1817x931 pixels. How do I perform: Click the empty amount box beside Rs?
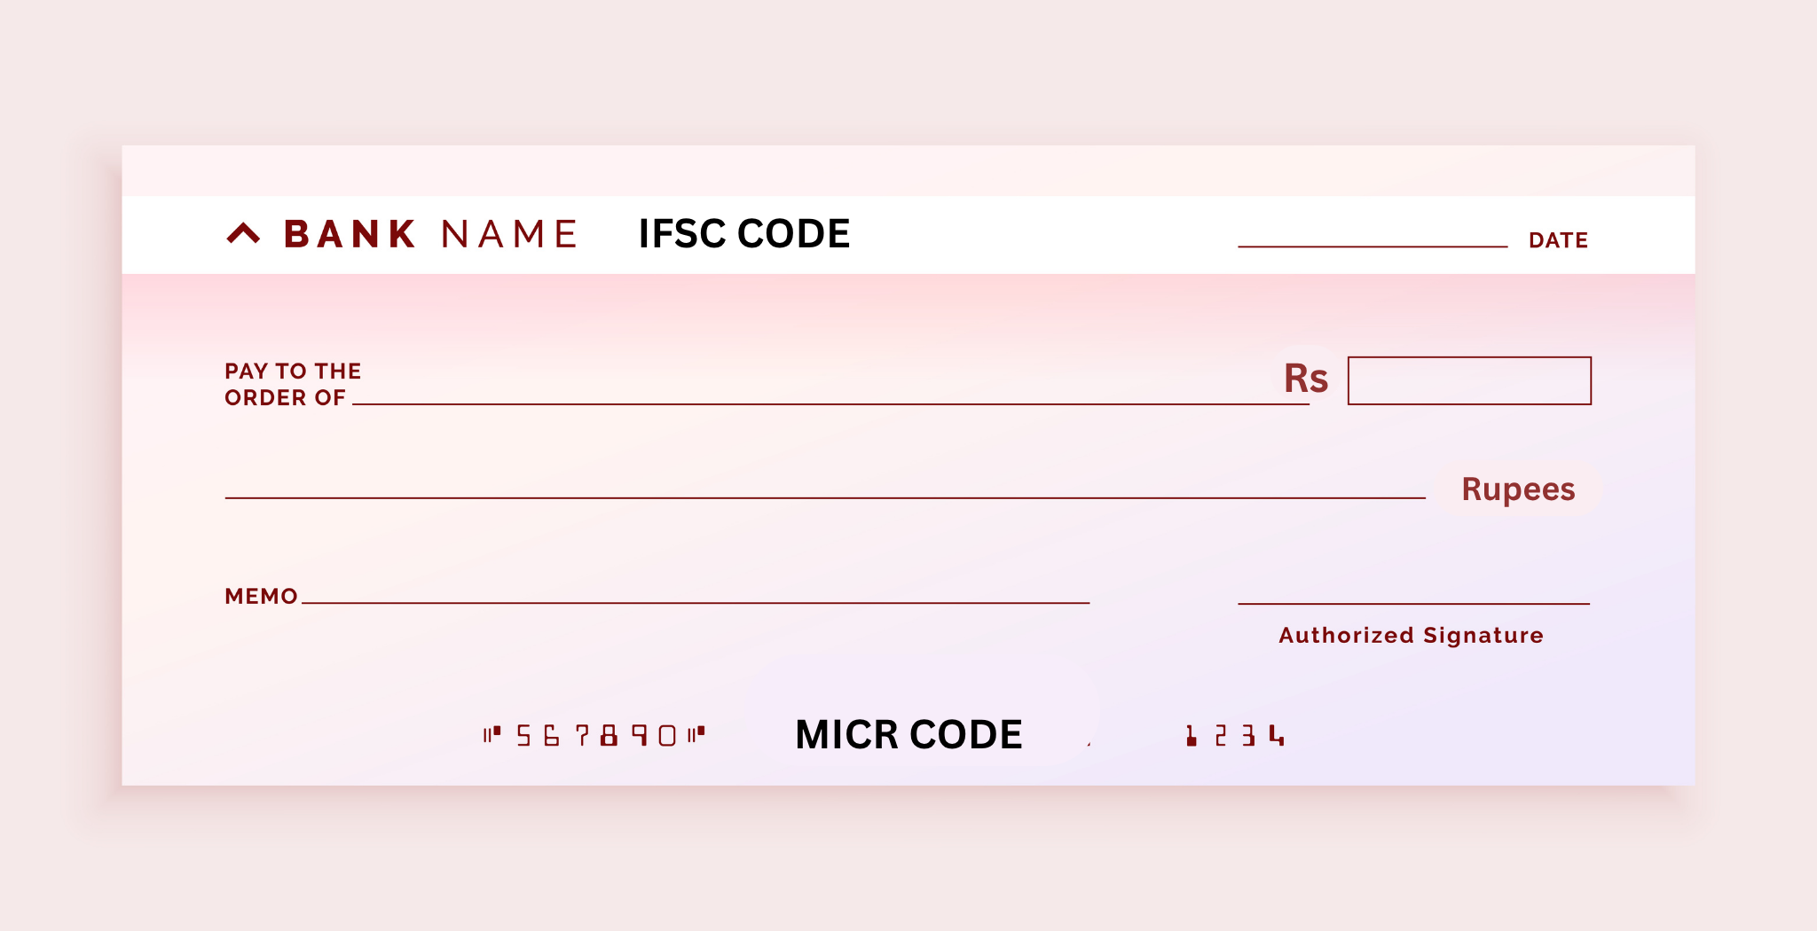click(x=1468, y=381)
